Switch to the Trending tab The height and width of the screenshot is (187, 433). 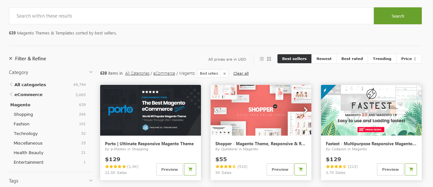tap(382, 58)
